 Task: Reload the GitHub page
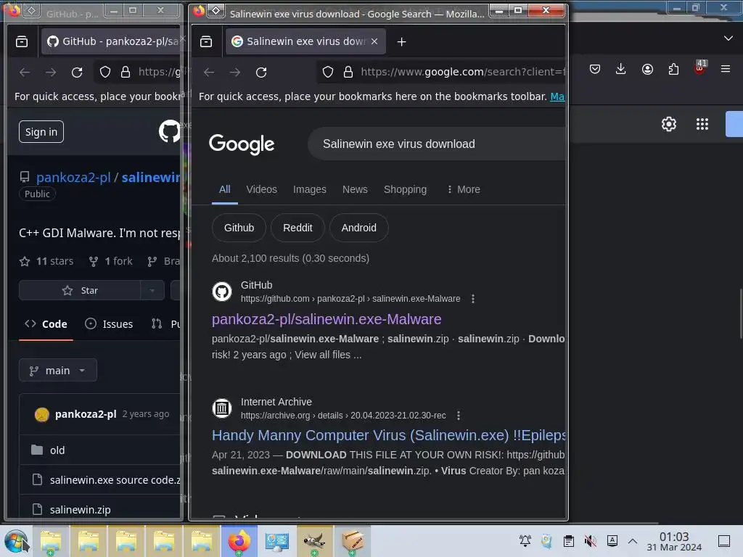point(77,72)
